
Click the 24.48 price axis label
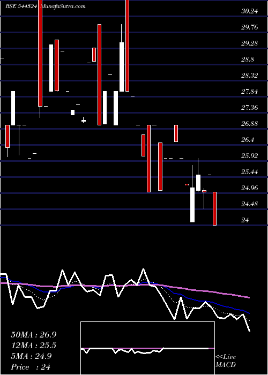(249, 204)
